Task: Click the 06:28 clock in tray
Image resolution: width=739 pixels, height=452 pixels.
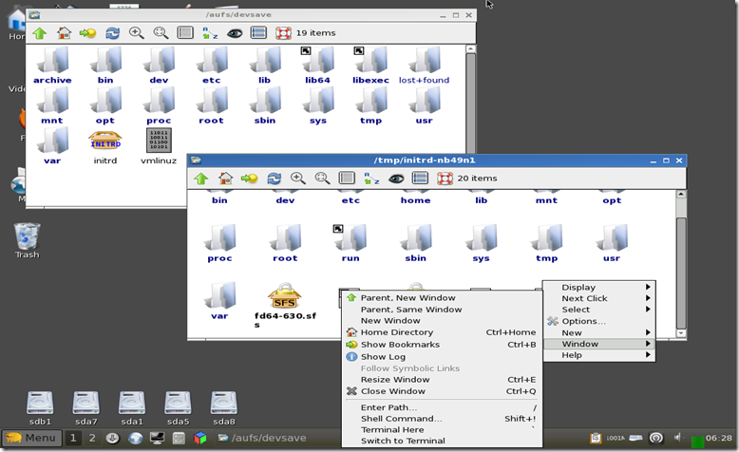Action: [719, 438]
